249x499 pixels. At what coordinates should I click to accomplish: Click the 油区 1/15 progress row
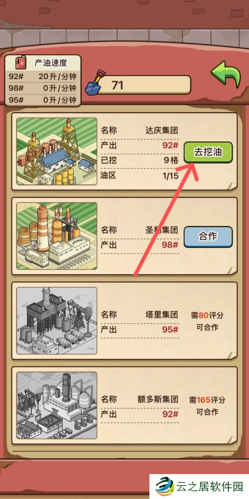[139, 175]
